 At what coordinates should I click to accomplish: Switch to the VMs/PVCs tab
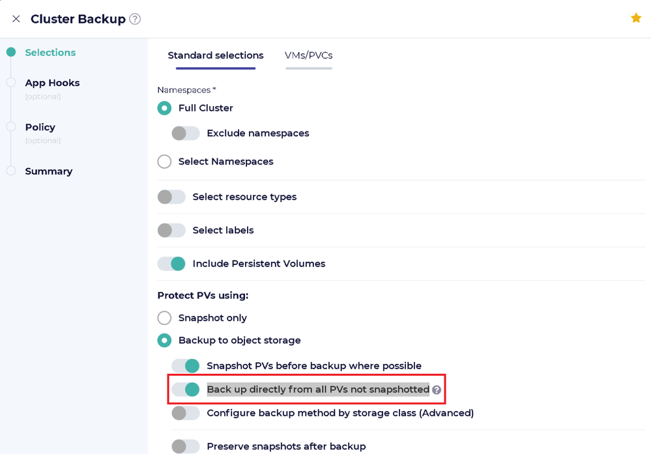pos(308,55)
